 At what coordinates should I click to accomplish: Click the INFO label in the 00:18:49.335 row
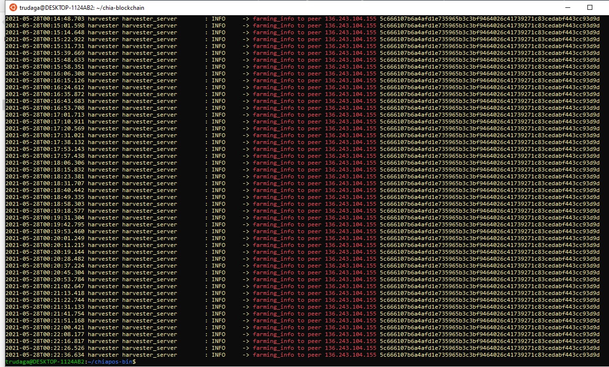(x=218, y=197)
